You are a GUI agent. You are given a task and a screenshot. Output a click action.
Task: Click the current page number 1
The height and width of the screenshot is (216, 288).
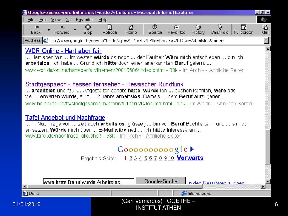(125, 158)
